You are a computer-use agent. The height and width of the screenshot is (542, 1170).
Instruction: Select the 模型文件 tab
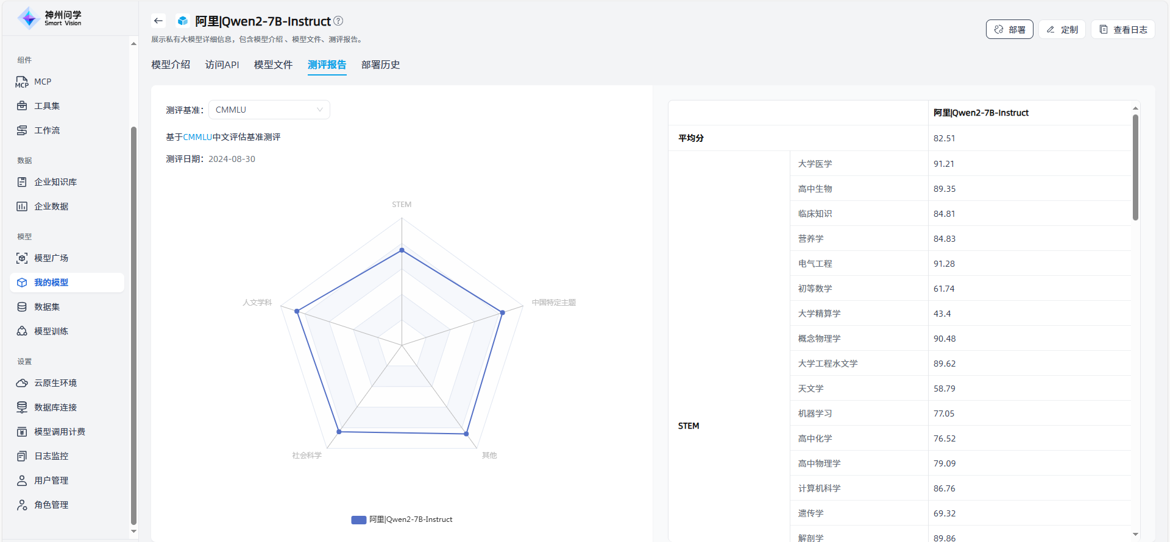click(273, 65)
